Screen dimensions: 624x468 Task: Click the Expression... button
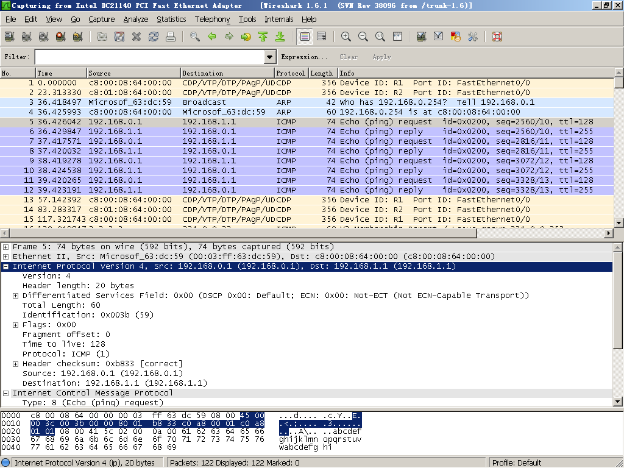coord(305,57)
